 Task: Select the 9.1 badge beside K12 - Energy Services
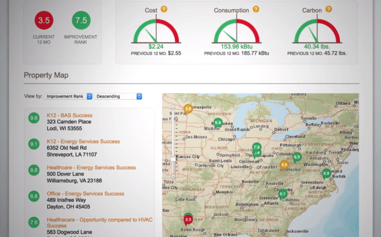(x=34, y=144)
